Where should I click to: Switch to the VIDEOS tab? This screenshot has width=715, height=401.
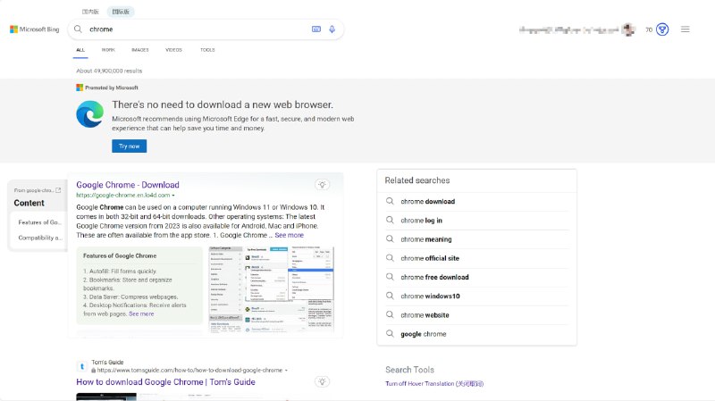[x=173, y=50]
